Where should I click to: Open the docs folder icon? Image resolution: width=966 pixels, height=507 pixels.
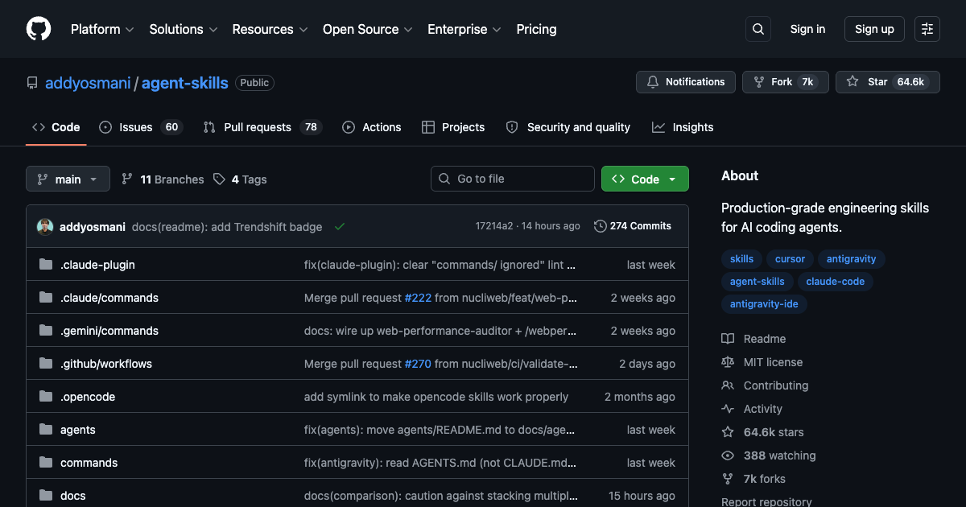coord(46,496)
